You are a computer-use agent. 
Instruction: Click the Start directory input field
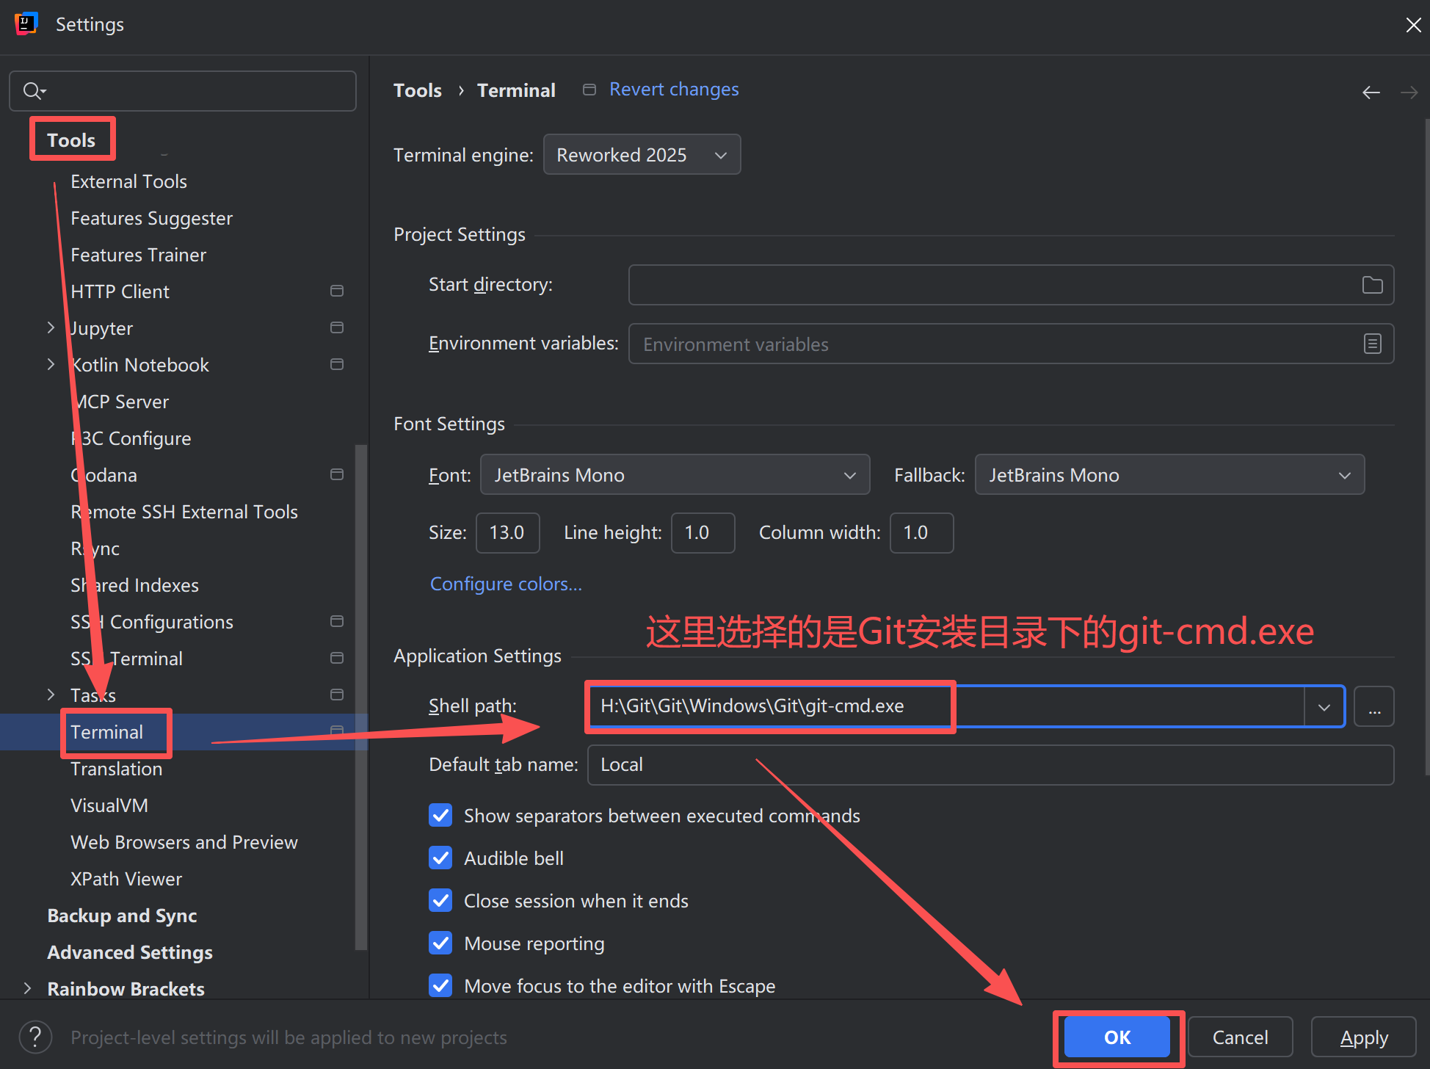pyautogui.click(x=1011, y=285)
